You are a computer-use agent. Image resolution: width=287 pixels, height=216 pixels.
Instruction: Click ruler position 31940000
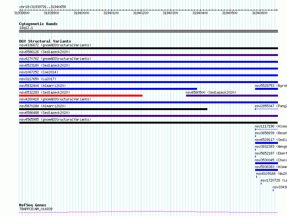(x=81, y=13)
